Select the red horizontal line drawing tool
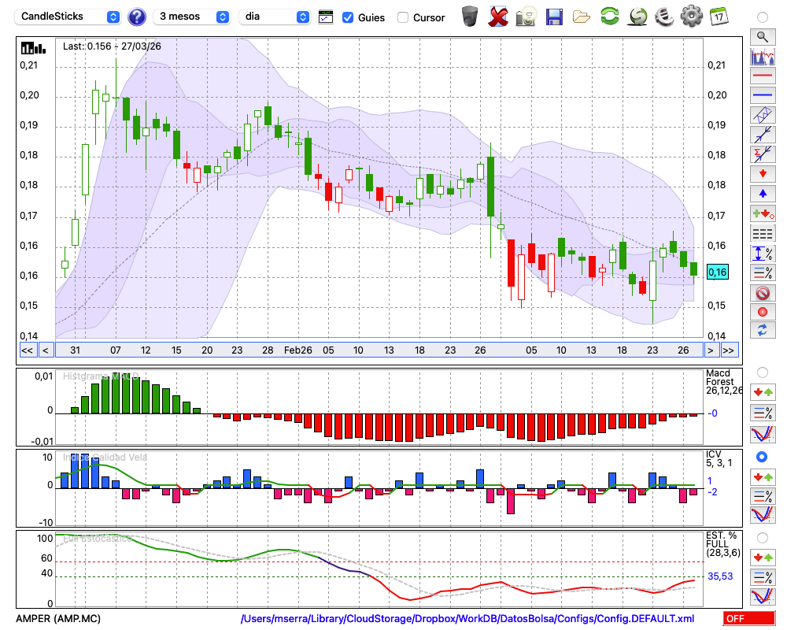 click(x=762, y=76)
